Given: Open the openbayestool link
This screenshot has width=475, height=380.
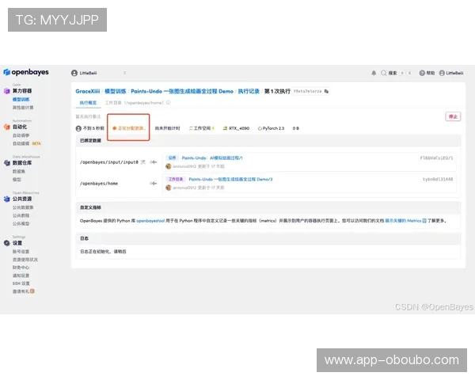Looking at the screenshot, I should [x=150, y=221].
